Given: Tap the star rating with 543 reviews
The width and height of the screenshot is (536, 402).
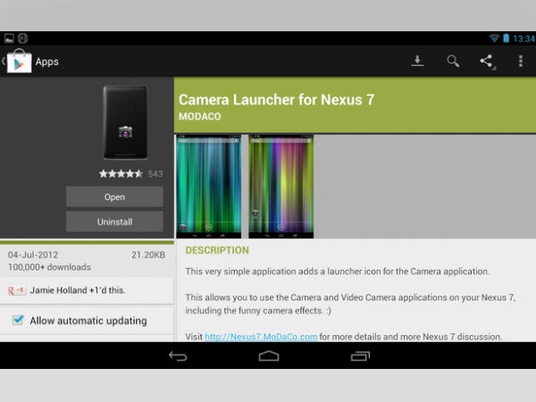Looking at the screenshot, I should tap(131, 173).
